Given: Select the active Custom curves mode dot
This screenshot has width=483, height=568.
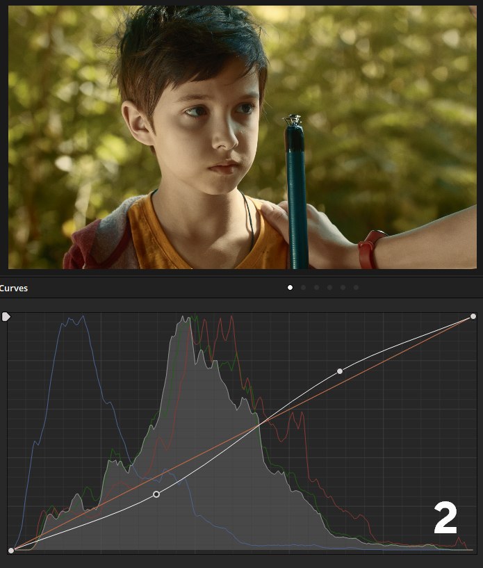Looking at the screenshot, I should click(x=290, y=287).
